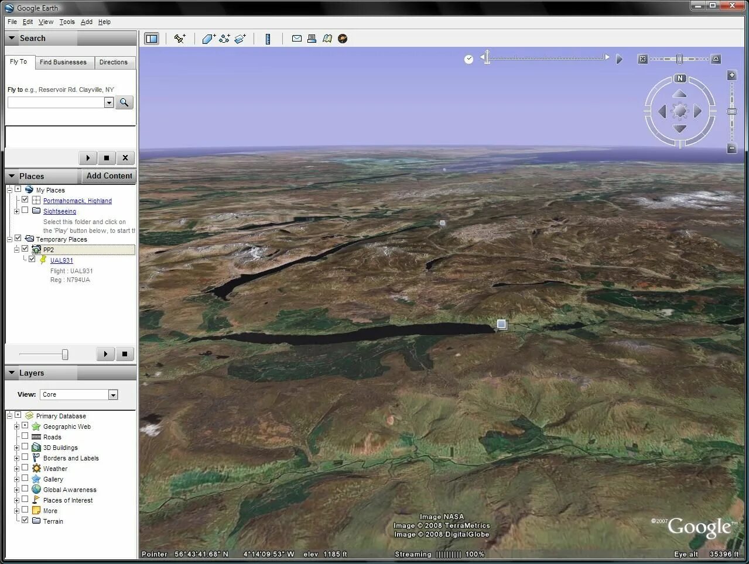This screenshot has width=749, height=564.
Task: Click the search magnifying glass button
Action: pyautogui.click(x=124, y=102)
